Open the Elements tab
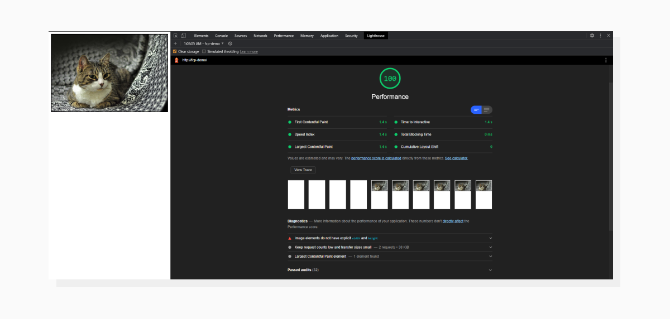The height and width of the screenshot is (319, 670). (x=201, y=36)
